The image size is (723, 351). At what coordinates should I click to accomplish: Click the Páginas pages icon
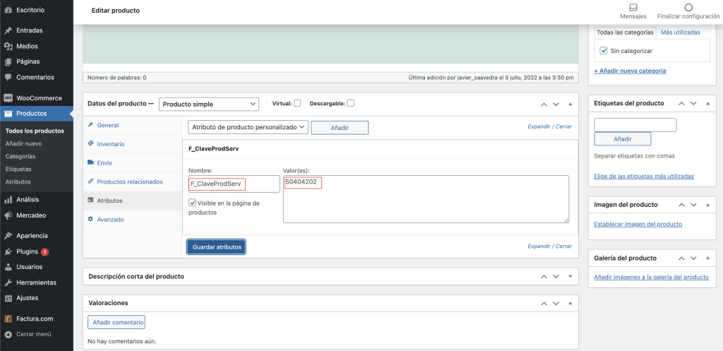(x=8, y=61)
